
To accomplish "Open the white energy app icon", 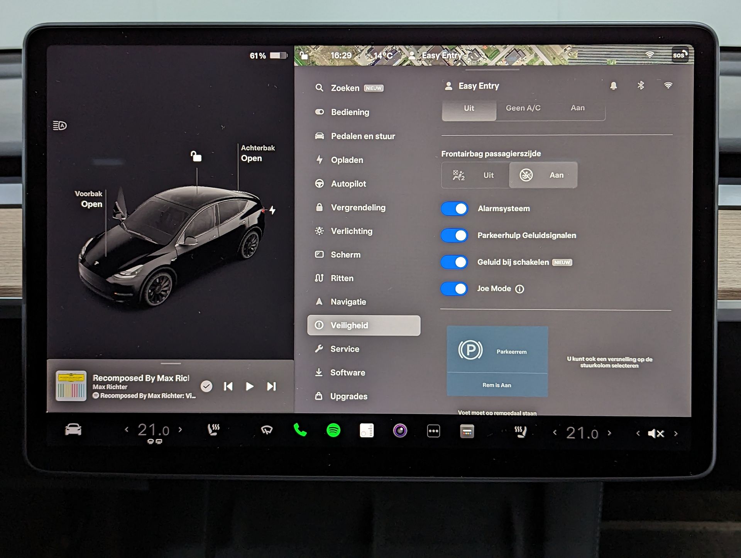I will (x=367, y=430).
